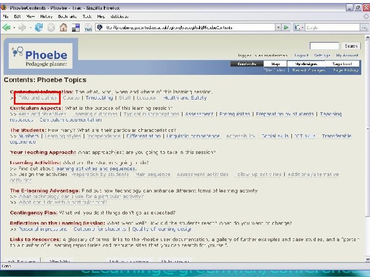The width and height of the screenshot is (370, 277).
Task: Open the Aims and objectives link
Action: [42, 114]
